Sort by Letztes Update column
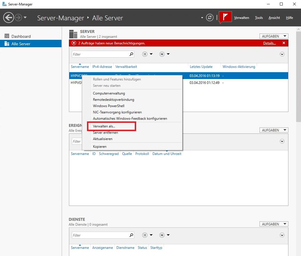The width and height of the screenshot is (301, 256). coord(201,67)
